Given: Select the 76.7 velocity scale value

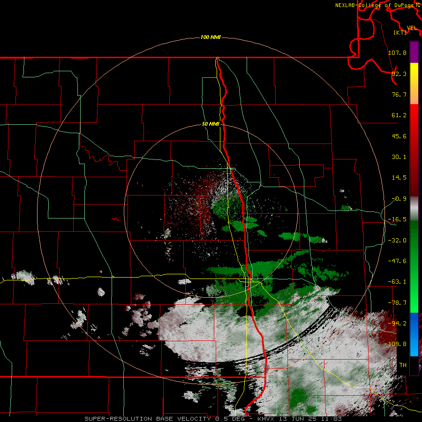Looking at the screenshot, I should tap(399, 94).
